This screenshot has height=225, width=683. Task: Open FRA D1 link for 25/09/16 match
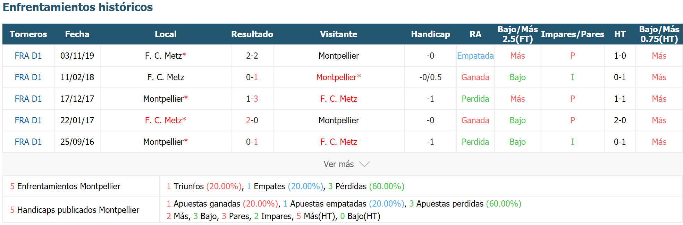point(28,142)
